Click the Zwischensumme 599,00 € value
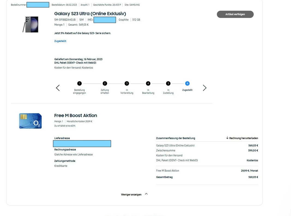Image resolution: width=291 pixels, height=216 pixels. (253, 150)
